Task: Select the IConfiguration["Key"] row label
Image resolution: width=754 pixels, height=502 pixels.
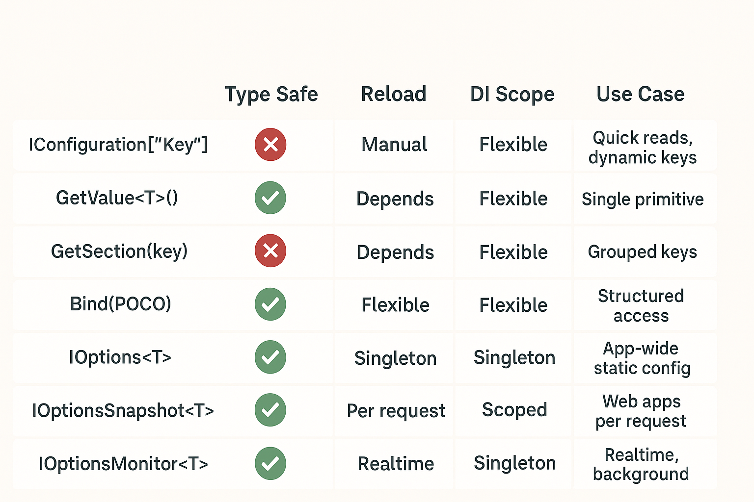Action: click(x=118, y=145)
